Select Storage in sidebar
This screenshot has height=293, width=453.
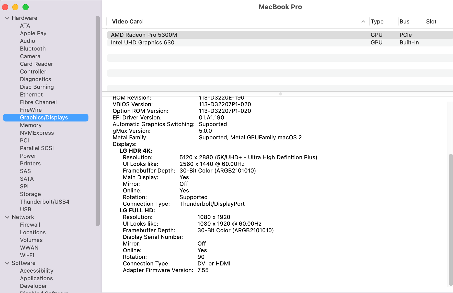[x=30, y=194]
